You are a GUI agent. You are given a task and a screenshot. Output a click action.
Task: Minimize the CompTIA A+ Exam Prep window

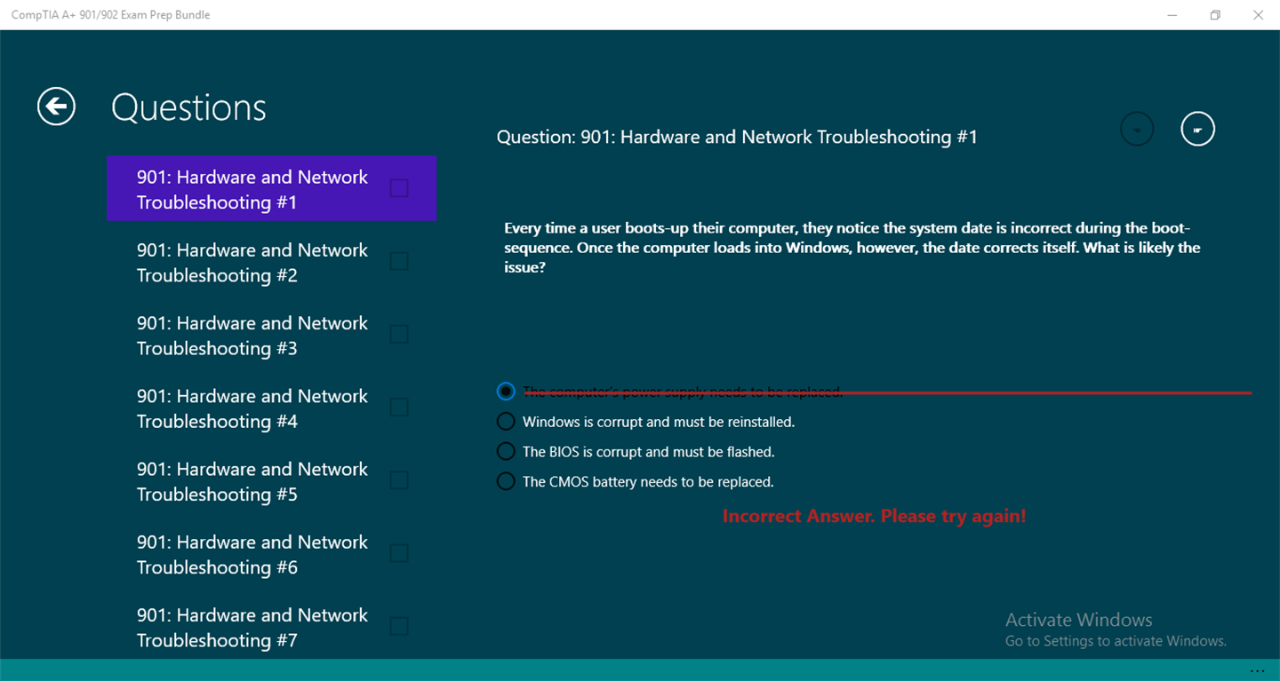coord(1173,14)
